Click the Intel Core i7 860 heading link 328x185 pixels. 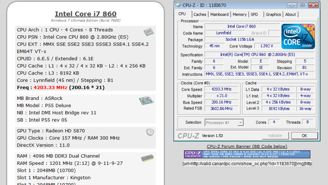click(86, 14)
